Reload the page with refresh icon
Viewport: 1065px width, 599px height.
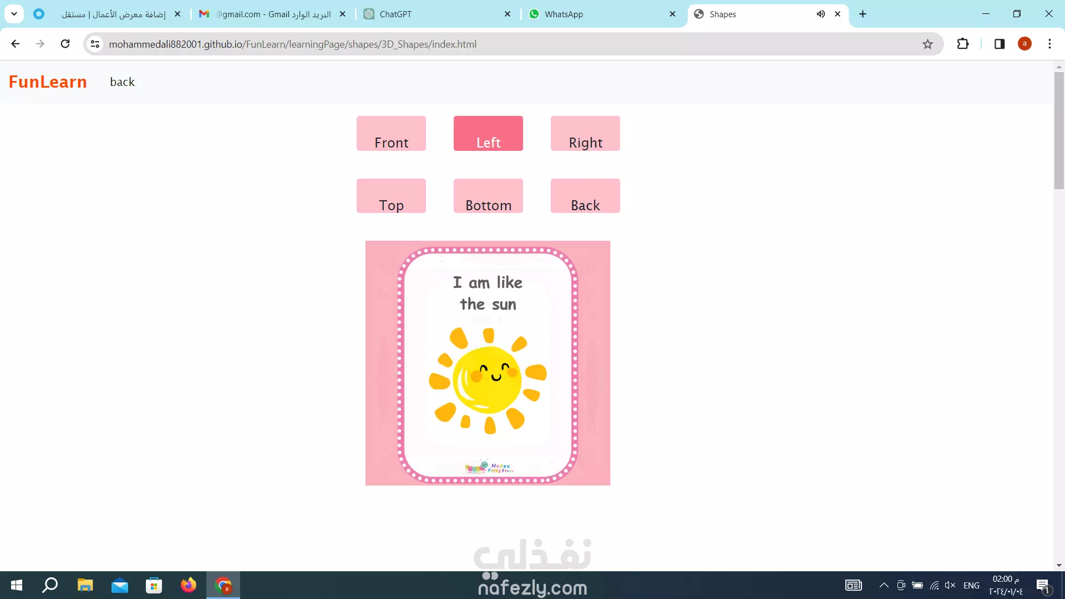click(65, 44)
